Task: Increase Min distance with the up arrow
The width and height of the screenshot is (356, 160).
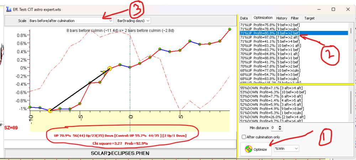Action: pos(280,127)
